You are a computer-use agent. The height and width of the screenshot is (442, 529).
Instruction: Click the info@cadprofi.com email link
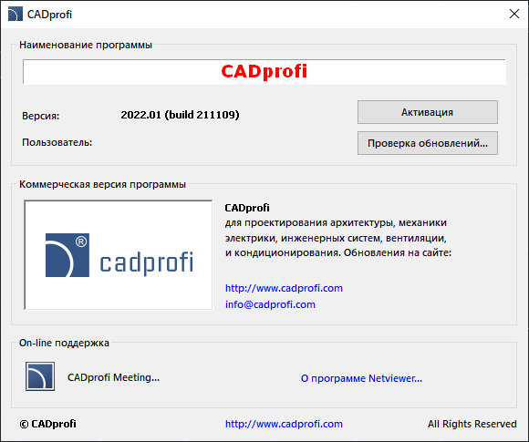click(270, 304)
